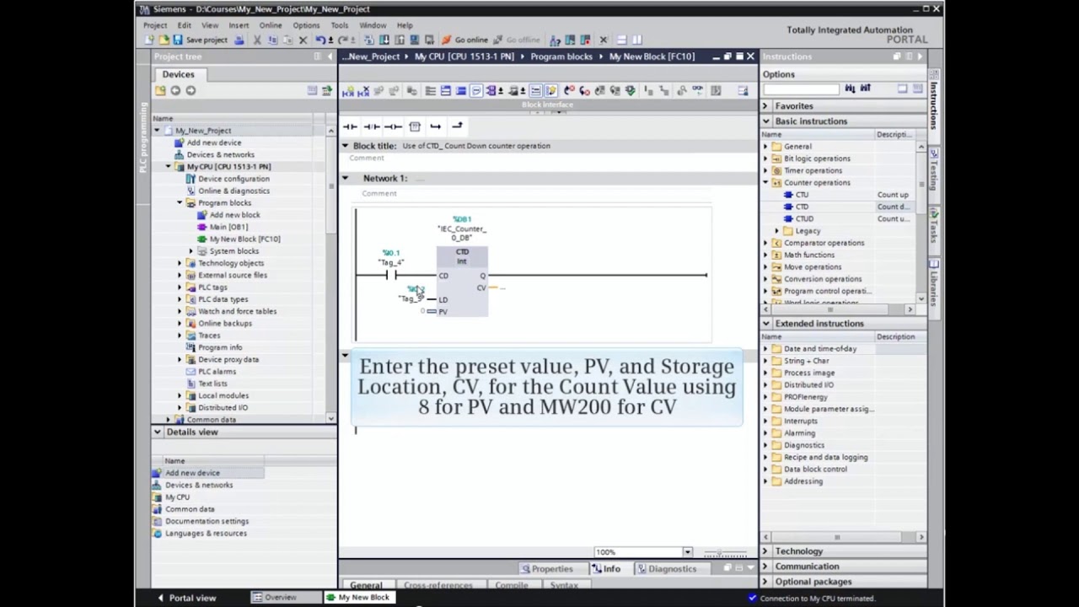Viewport: 1079px width, 607px height.
Task: Click the instruction search input field
Action: (802, 89)
